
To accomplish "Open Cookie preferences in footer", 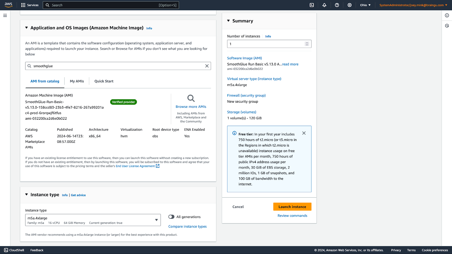I will tap(435, 250).
